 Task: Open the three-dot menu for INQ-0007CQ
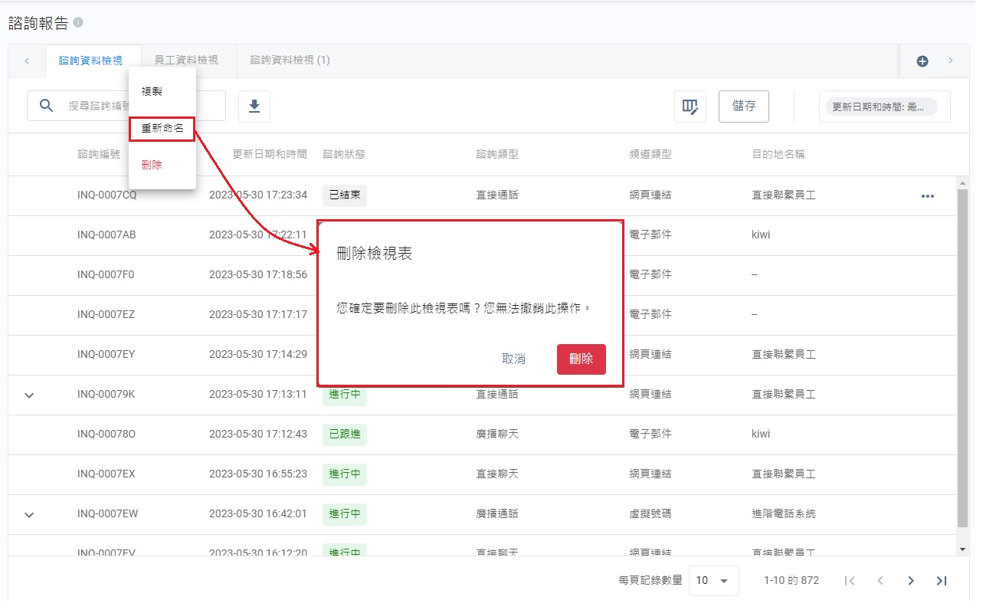click(x=928, y=196)
